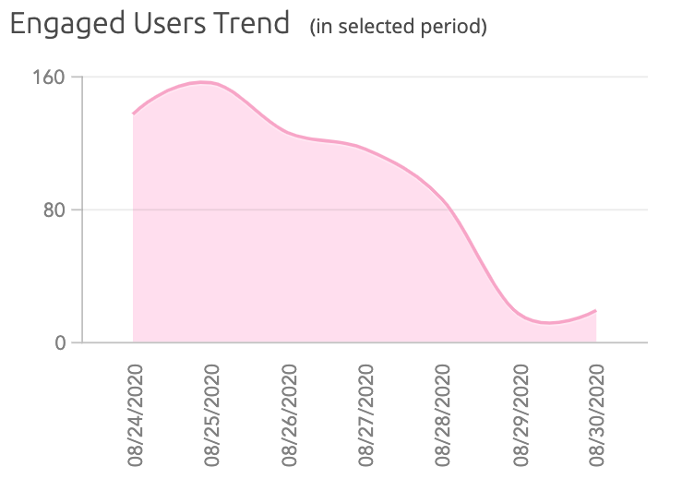Click the trend line start point at 08/24/2020

click(x=134, y=114)
